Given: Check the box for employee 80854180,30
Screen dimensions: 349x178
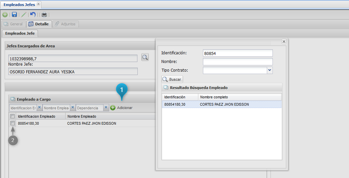Looking at the screenshot, I should pyautogui.click(x=12, y=123).
